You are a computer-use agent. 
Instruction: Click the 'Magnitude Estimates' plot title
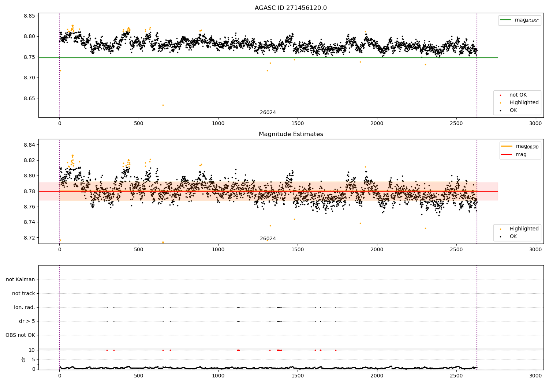point(291,134)
